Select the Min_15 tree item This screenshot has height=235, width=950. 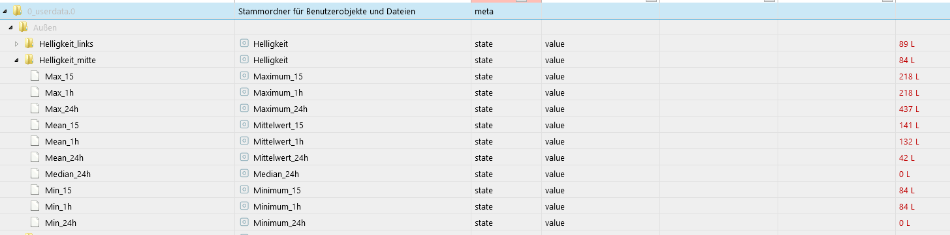click(58, 190)
